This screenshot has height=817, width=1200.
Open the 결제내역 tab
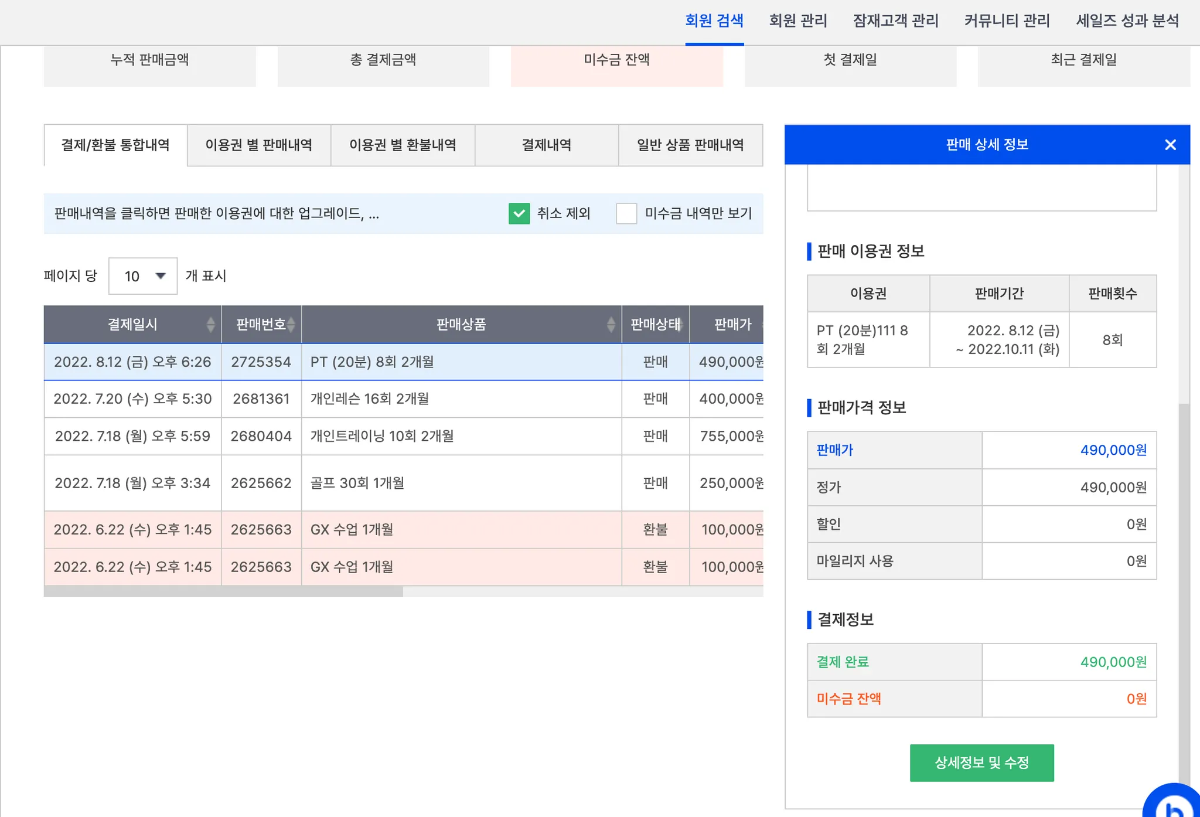(x=546, y=145)
